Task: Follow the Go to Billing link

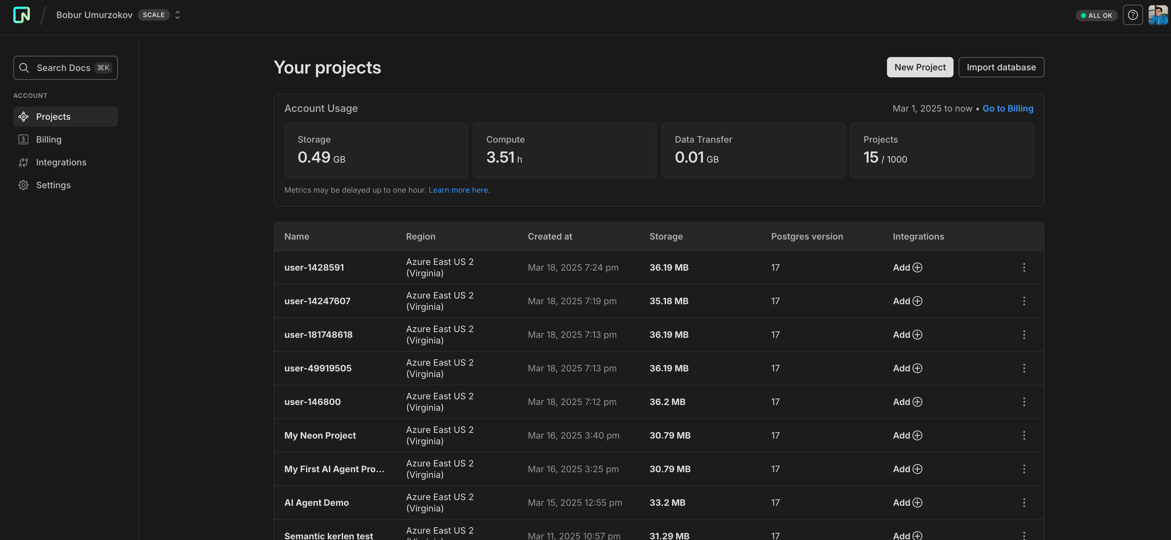Action: coord(1008,109)
